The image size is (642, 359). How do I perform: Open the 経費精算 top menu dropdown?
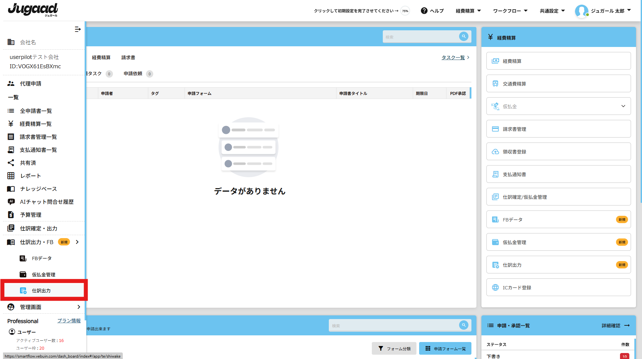[x=468, y=11]
